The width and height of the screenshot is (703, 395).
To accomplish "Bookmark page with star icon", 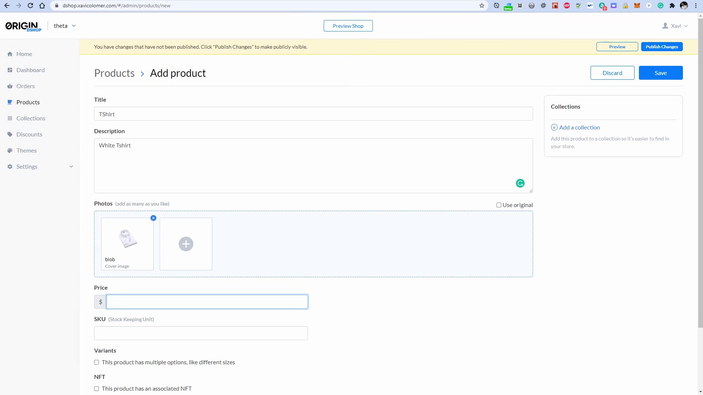I will [482, 5].
